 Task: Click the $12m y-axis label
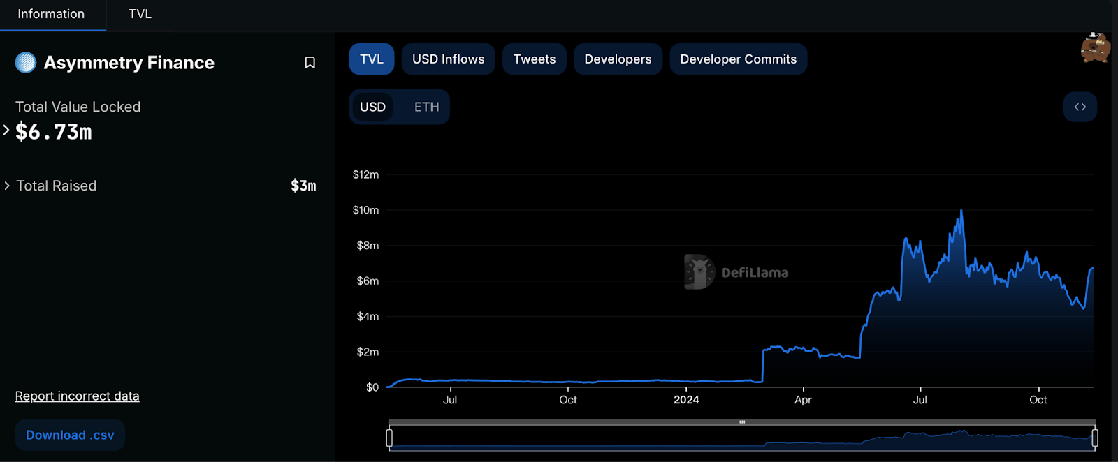[x=365, y=174]
